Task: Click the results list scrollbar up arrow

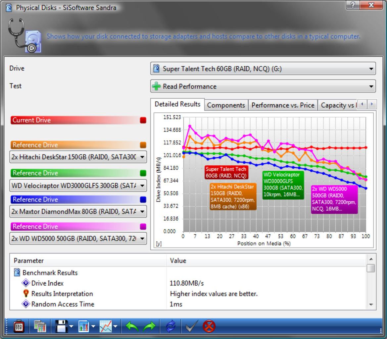Action: (x=371, y=259)
